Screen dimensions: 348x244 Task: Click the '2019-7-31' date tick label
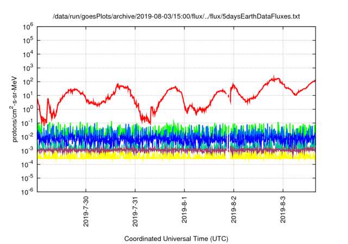tap(135, 211)
